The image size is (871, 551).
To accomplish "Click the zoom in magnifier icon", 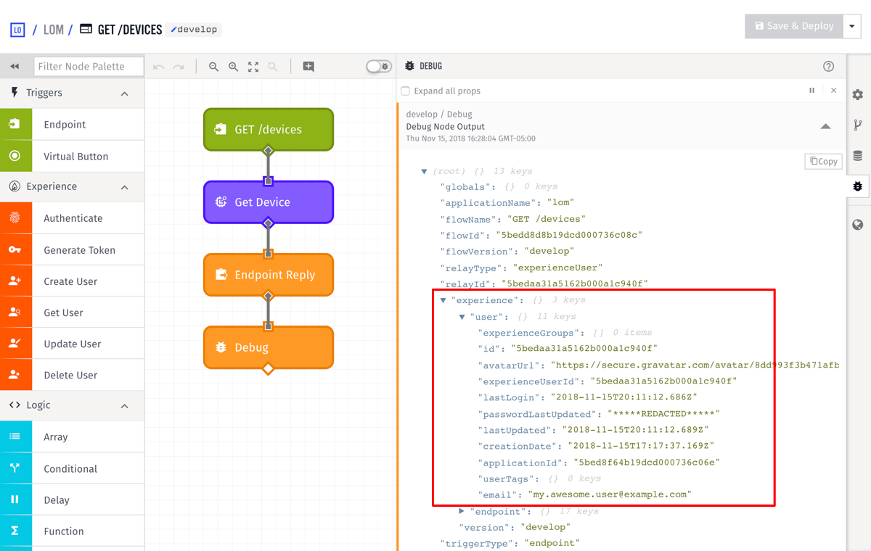I will 233,67.
